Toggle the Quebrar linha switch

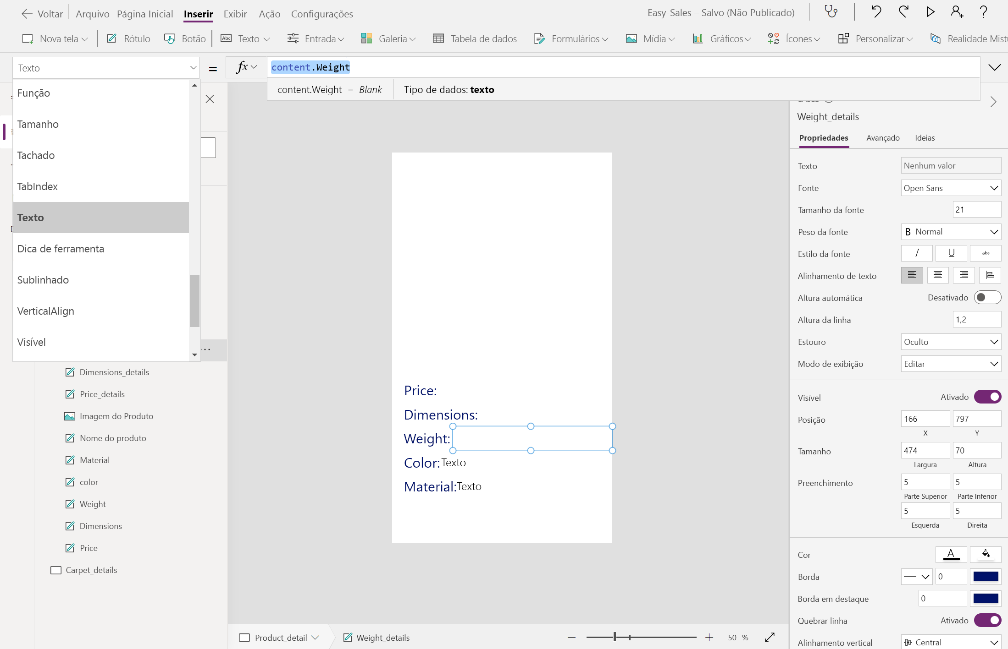(987, 620)
